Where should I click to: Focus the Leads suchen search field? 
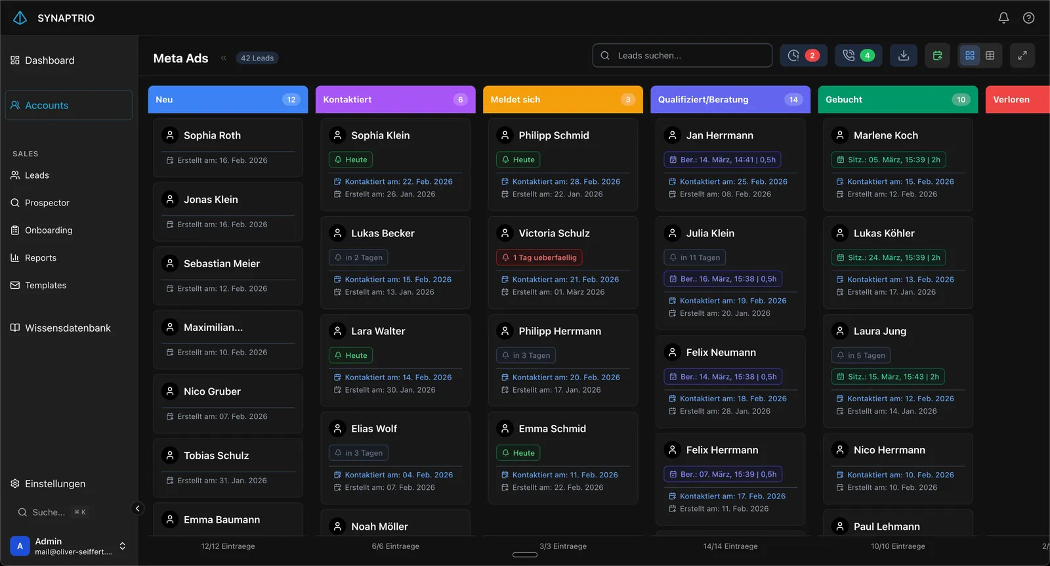pos(682,56)
